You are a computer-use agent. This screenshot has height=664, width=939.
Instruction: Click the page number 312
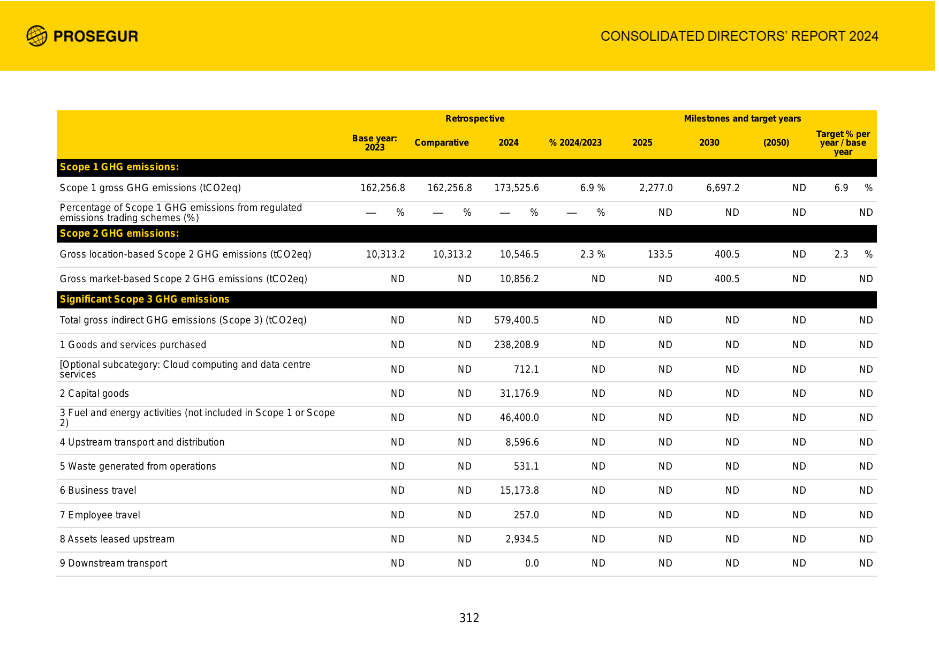pyautogui.click(x=470, y=618)
